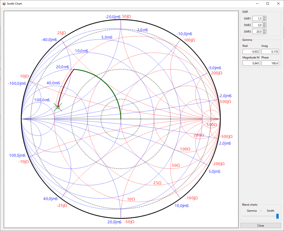Decrease SWR3 with the down arrow
Screen dimensions: 284x231
coord(264,33)
